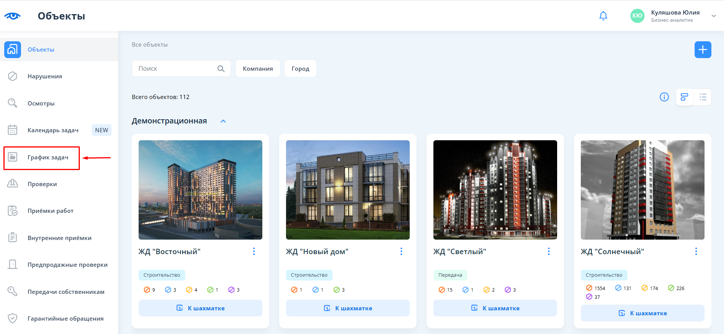Open the eye logo home icon
Image resolution: width=724 pixels, height=334 pixels.
[x=12, y=16]
